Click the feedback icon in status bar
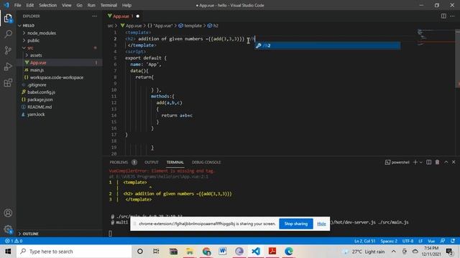The image size is (460, 258). (x=443, y=241)
